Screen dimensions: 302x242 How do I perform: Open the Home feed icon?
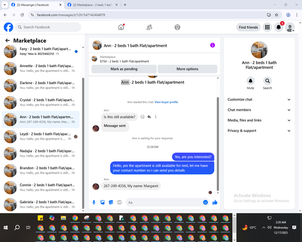click(121, 27)
